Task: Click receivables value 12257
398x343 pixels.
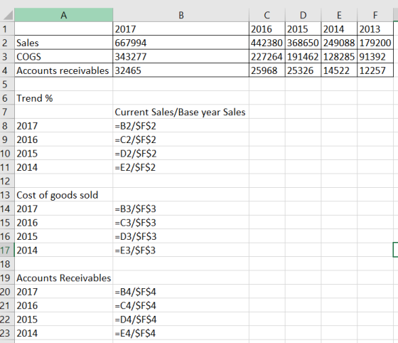Action: (x=375, y=70)
